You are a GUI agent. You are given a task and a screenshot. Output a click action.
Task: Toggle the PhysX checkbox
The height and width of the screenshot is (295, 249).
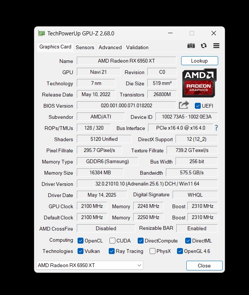(x=153, y=251)
